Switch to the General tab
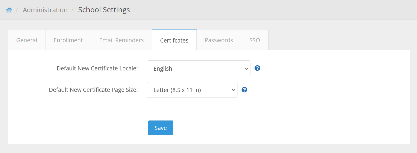417x153 pixels. pyautogui.click(x=27, y=40)
